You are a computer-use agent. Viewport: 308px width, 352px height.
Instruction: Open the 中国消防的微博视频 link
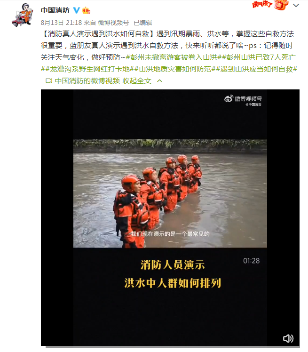(x=87, y=81)
